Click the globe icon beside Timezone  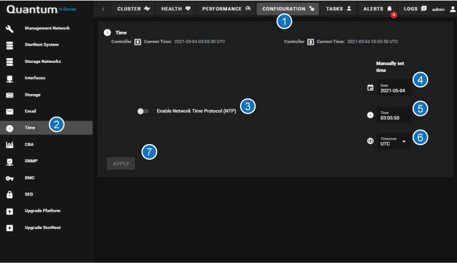[x=370, y=141]
